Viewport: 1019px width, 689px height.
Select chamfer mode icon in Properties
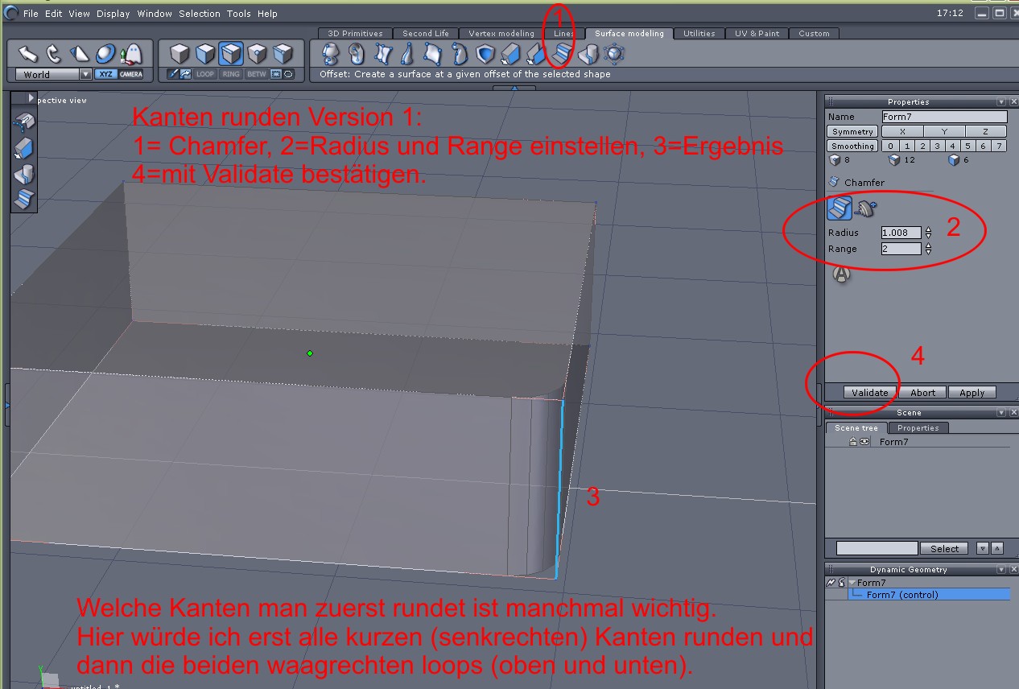pyautogui.click(x=840, y=208)
